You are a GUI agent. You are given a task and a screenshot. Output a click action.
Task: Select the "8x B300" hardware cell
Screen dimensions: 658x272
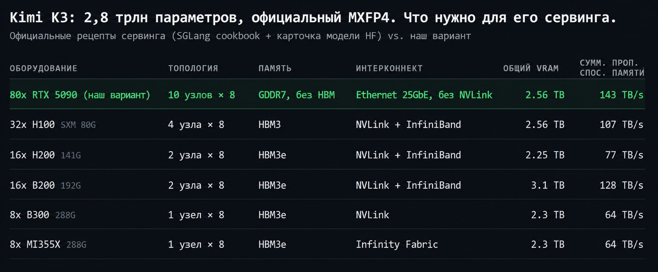tap(43, 215)
